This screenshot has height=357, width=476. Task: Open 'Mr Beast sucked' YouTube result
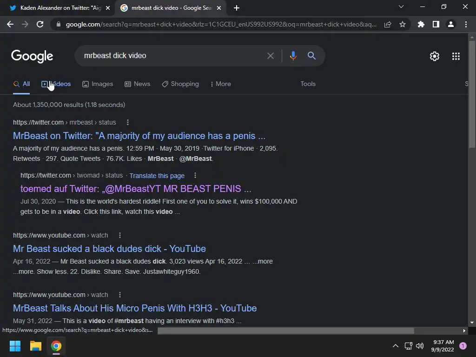point(109,249)
